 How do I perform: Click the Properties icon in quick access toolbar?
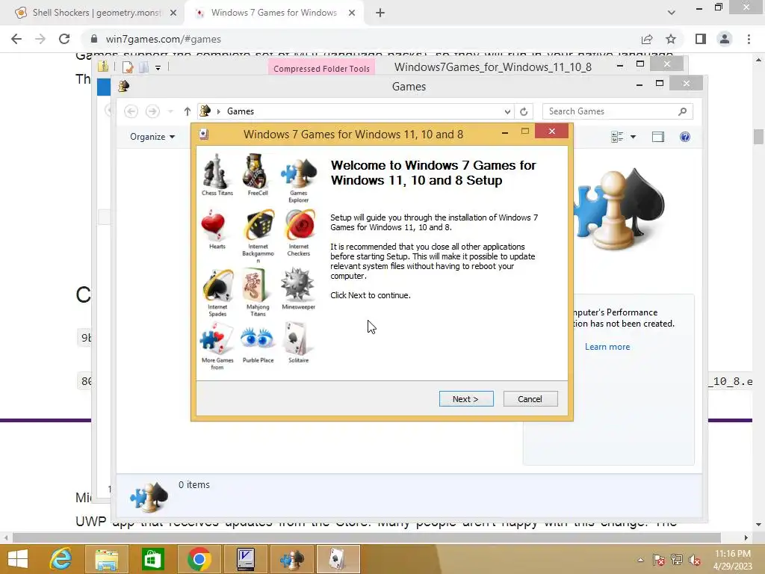pos(128,67)
